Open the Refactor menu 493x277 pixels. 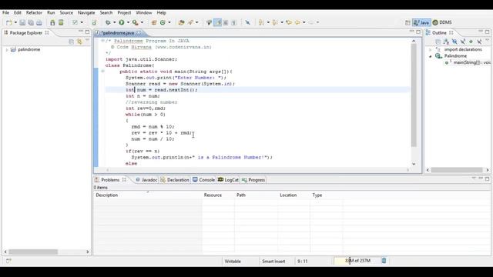pyautogui.click(x=34, y=13)
